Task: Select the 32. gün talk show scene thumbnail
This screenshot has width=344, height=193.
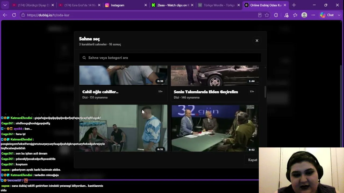Action: (x=215, y=128)
